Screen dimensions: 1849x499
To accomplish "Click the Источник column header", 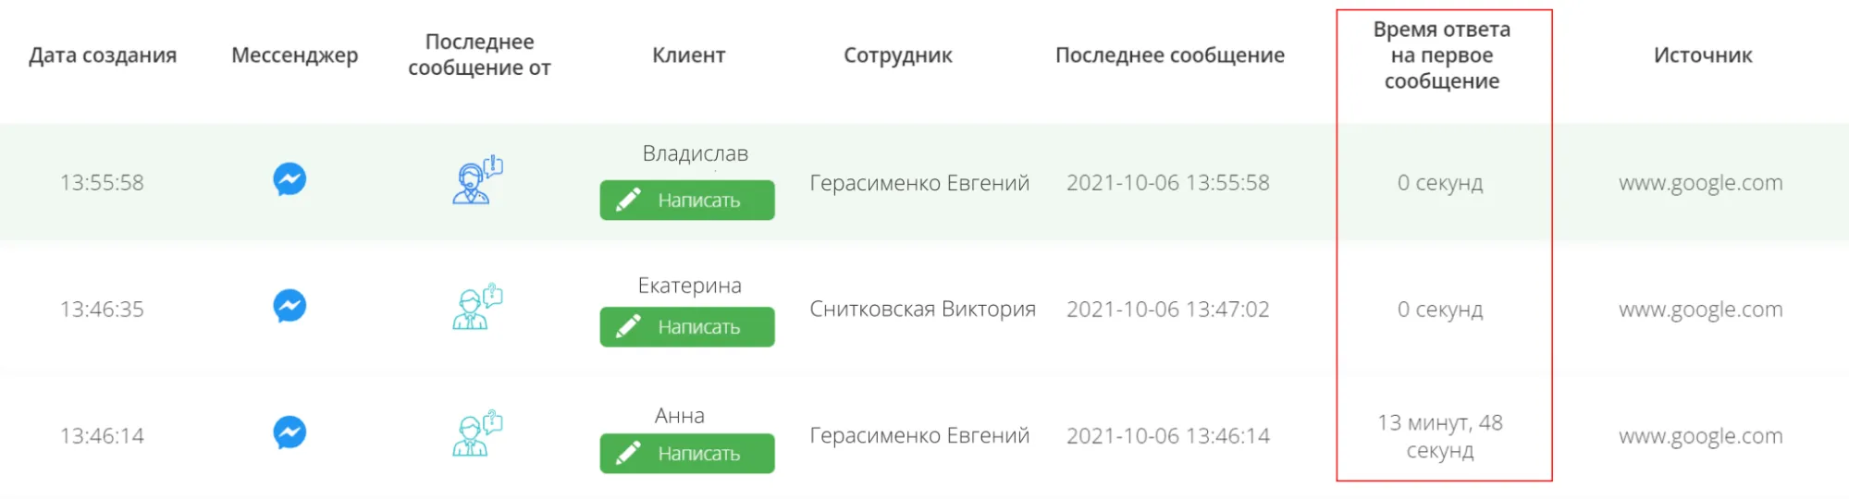I will coord(1702,55).
